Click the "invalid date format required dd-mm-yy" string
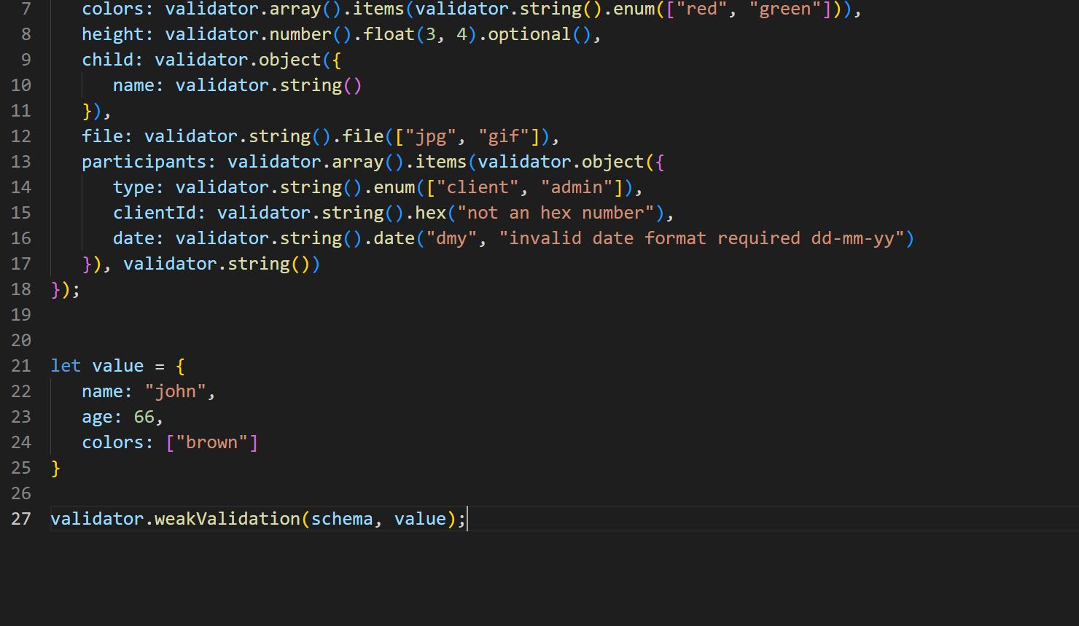 click(x=702, y=238)
